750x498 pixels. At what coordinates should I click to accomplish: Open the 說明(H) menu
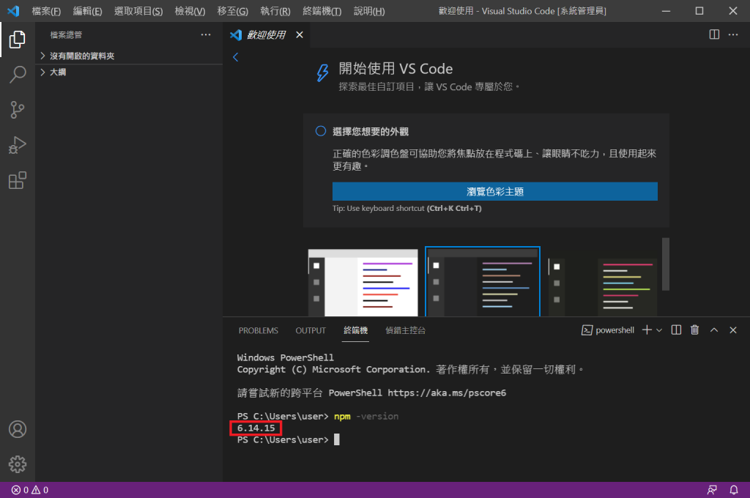[369, 11]
